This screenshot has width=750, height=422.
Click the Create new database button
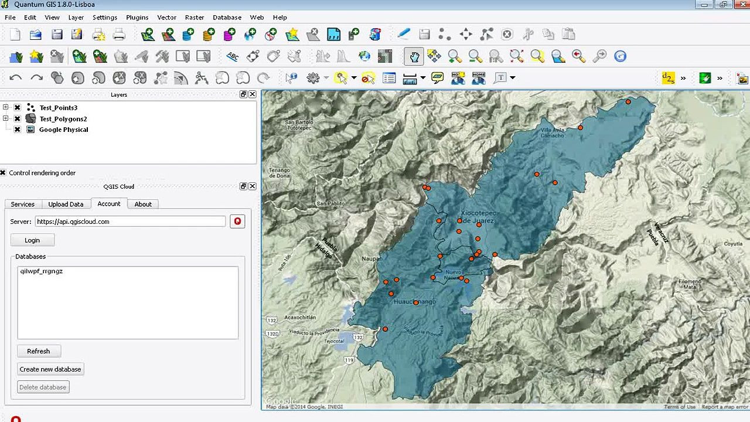coord(50,369)
